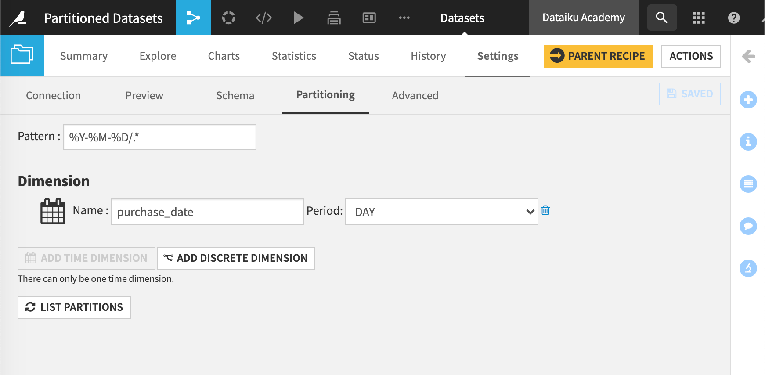Click the back arrow in right sidebar

(748, 56)
